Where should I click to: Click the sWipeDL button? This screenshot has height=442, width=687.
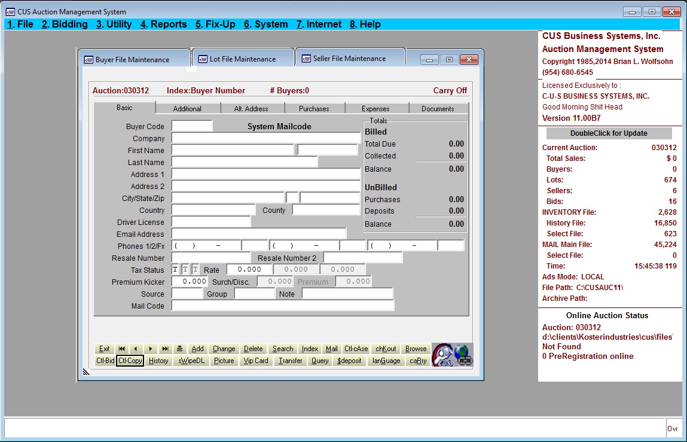(191, 361)
